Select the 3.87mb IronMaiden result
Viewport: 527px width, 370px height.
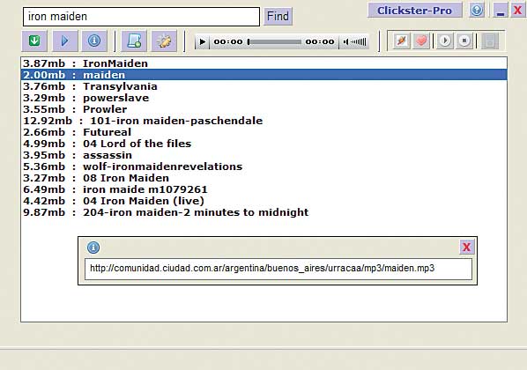pyautogui.click(x=263, y=63)
